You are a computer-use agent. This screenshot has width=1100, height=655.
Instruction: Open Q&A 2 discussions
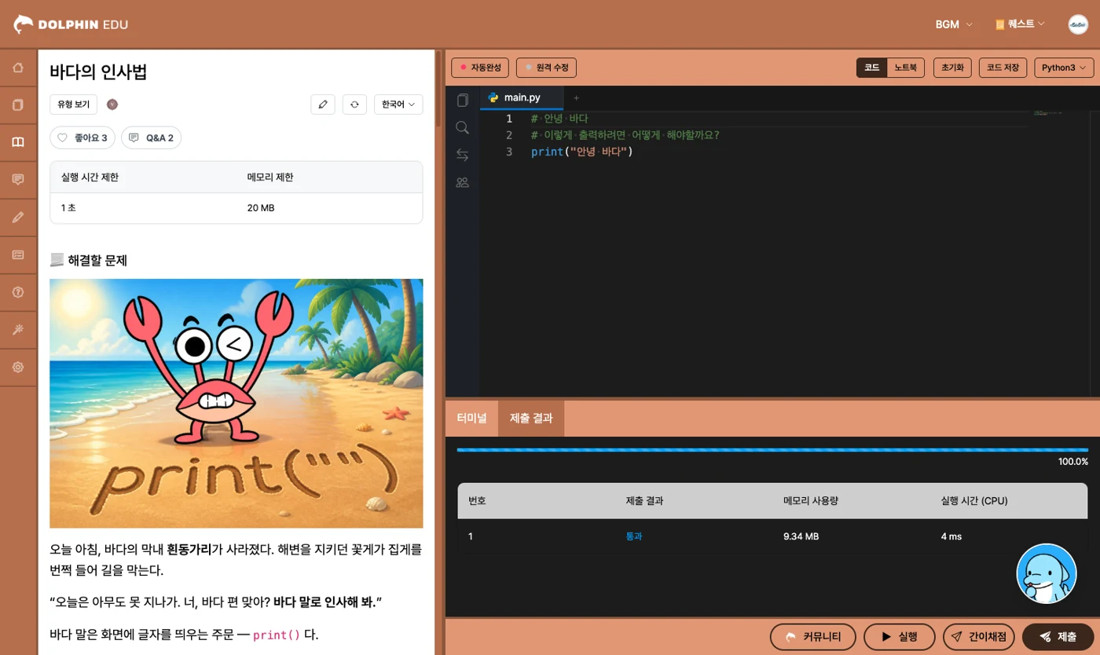[x=151, y=137]
